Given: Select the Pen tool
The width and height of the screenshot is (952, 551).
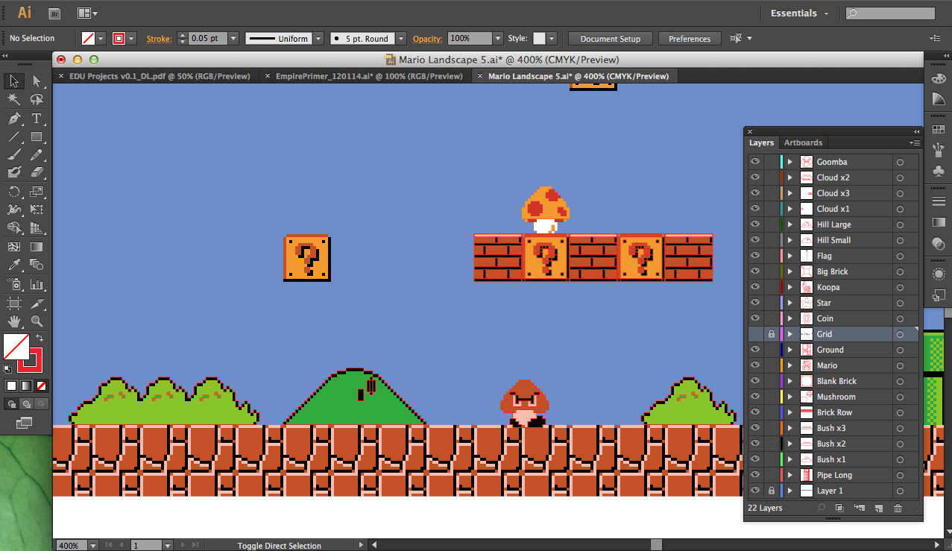Looking at the screenshot, I should (x=13, y=119).
